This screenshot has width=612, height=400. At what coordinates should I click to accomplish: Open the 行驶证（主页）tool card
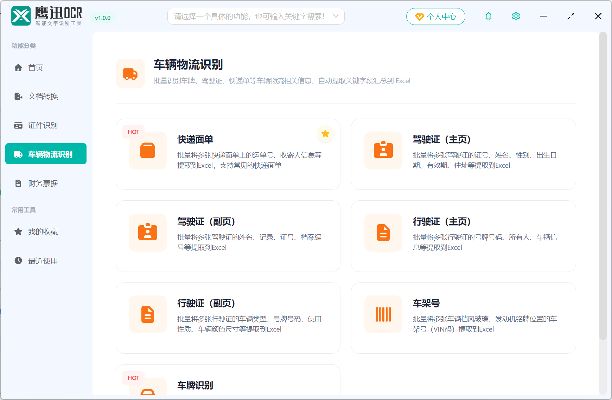[463, 236]
